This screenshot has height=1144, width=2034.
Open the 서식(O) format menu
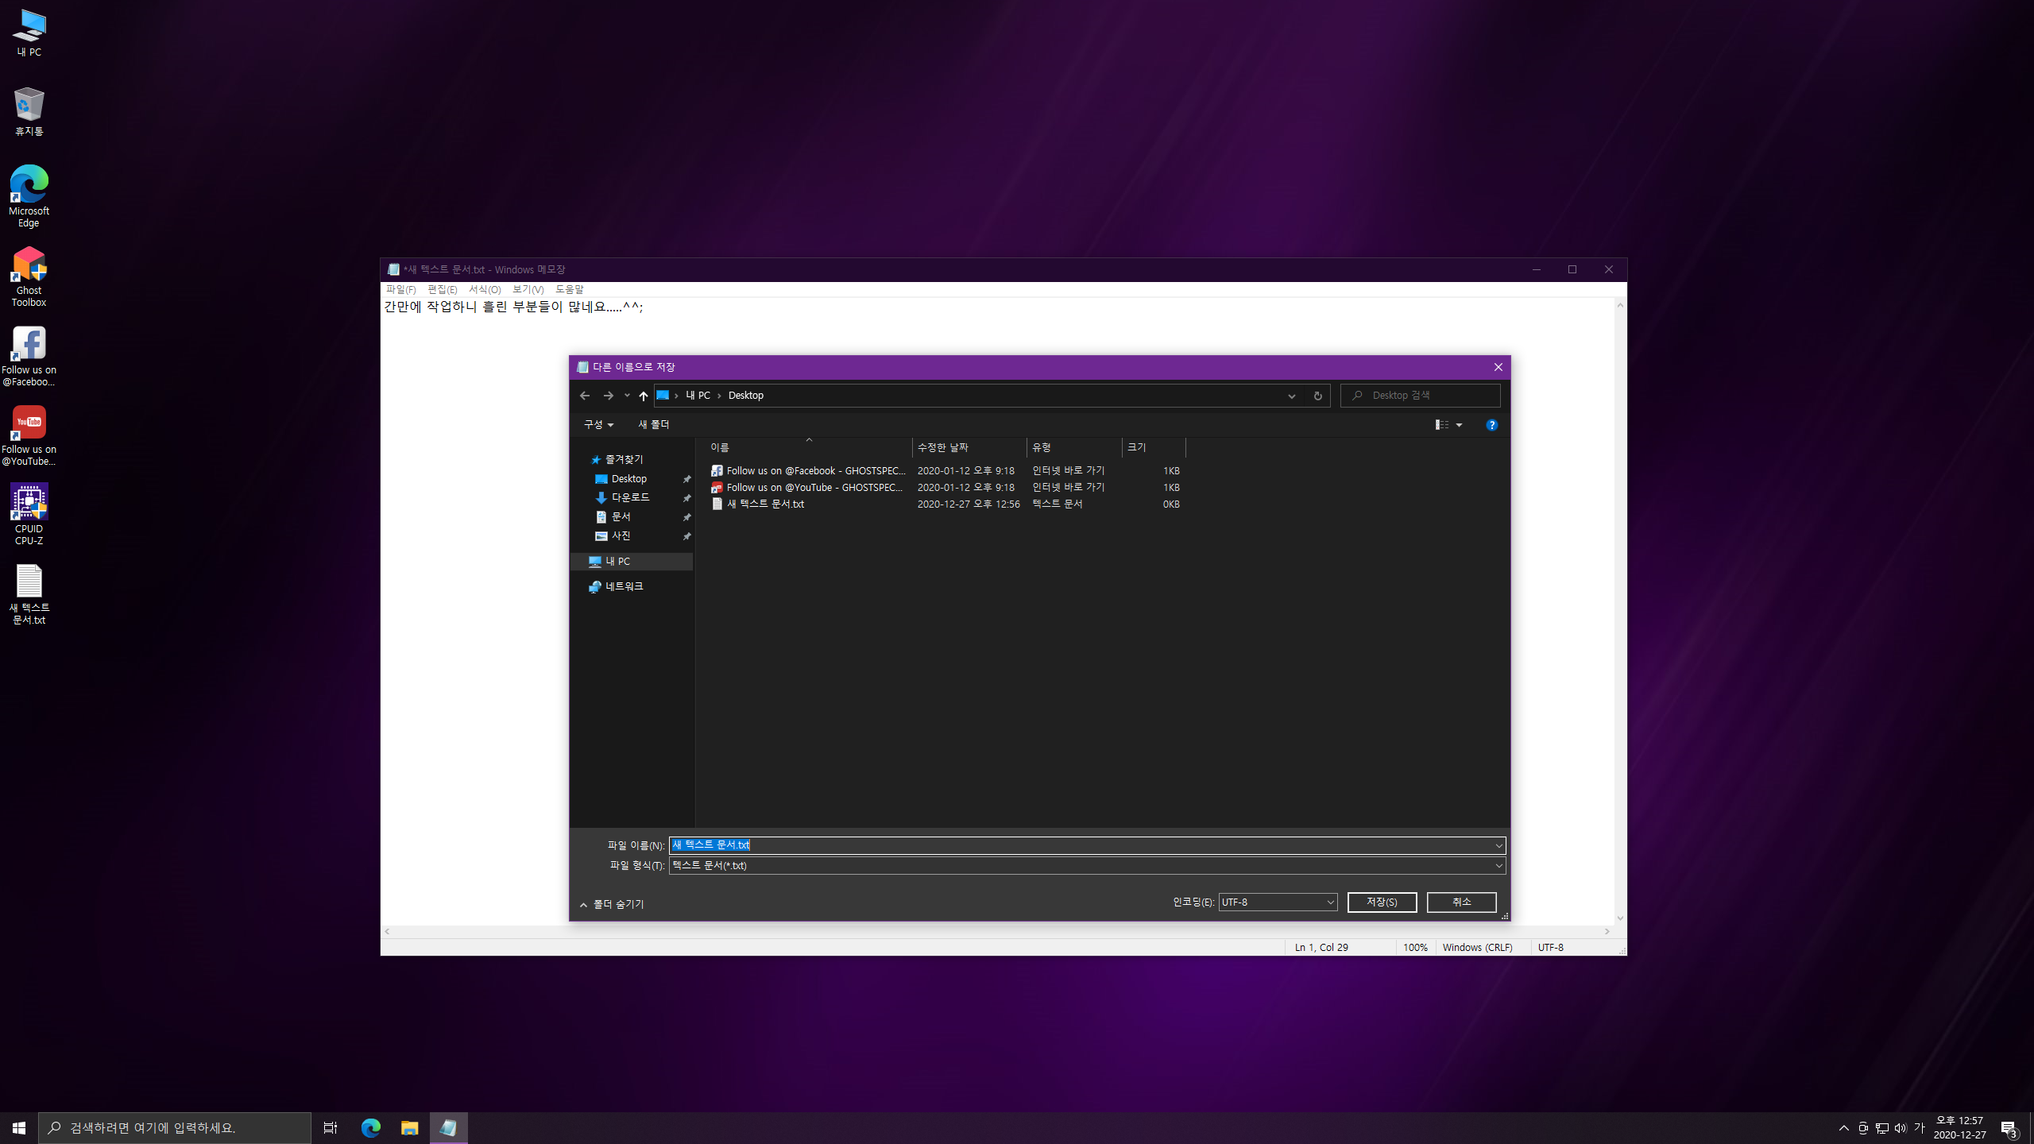point(484,289)
